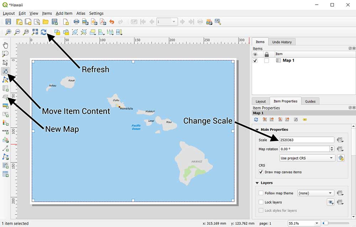Select the Add Attribute Table tool
This screenshot has height=227, width=356.
click(5, 174)
